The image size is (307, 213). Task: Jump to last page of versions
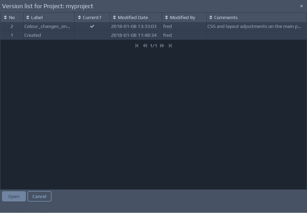(170, 46)
